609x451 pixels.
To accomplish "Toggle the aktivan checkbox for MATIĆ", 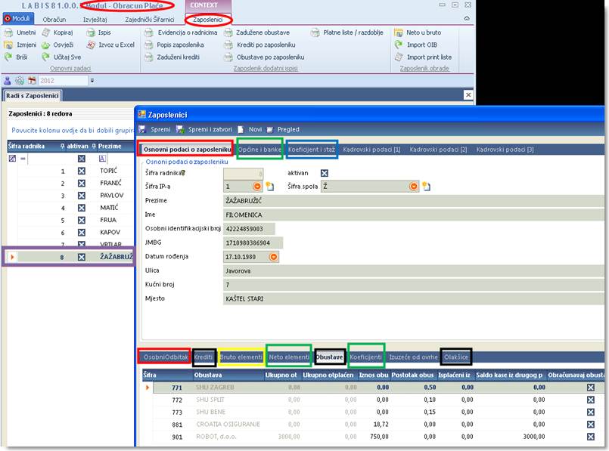I will [81, 208].
